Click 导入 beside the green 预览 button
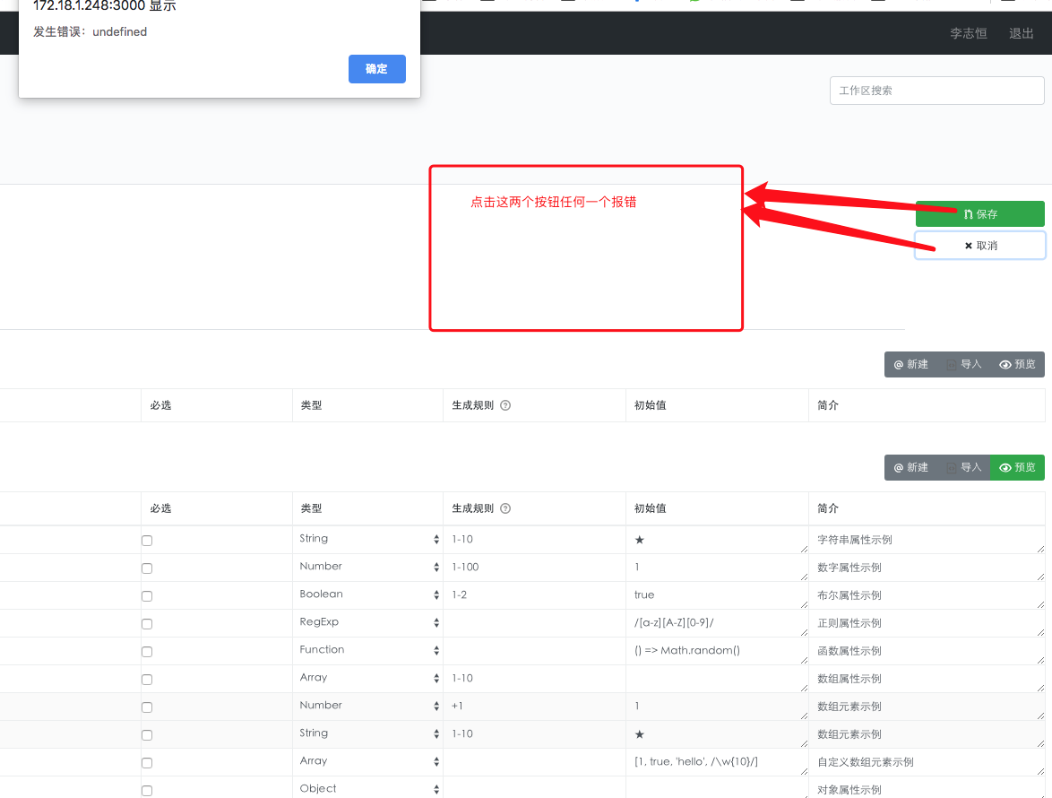Screen dimensions: 1052x798 pyautogui.click(x=964, y=468)
